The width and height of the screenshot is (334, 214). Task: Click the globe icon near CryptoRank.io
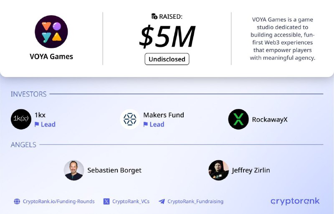(x=17, y=201)
